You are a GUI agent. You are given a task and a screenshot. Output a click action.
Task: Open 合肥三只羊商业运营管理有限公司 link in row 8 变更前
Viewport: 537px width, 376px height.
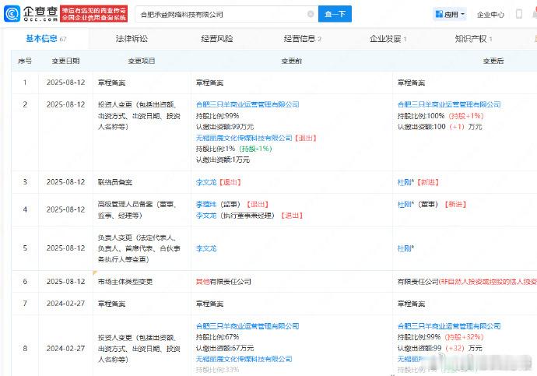point(247,326)
